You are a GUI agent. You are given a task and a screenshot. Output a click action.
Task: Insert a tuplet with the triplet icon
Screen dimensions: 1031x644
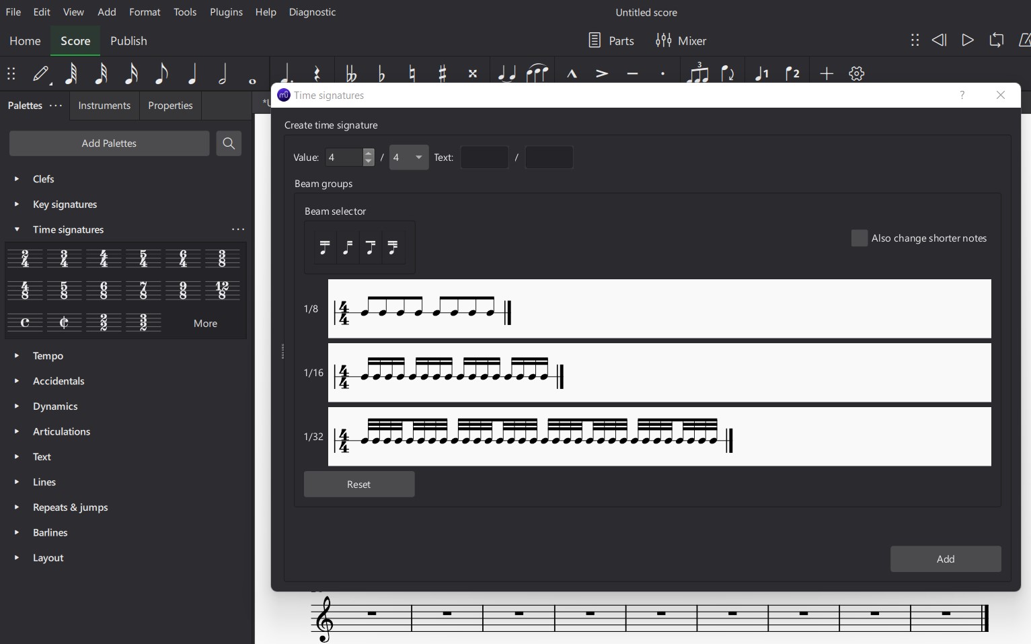698,74
